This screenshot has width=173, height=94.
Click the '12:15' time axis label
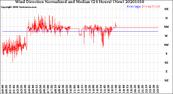pyautogui.click(x=82, y=89)
